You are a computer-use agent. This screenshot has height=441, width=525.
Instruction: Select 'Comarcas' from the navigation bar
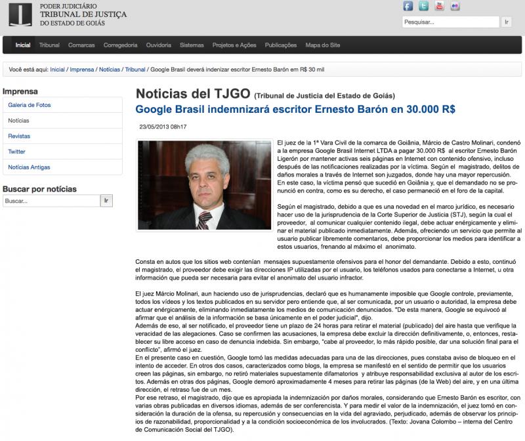82,45
